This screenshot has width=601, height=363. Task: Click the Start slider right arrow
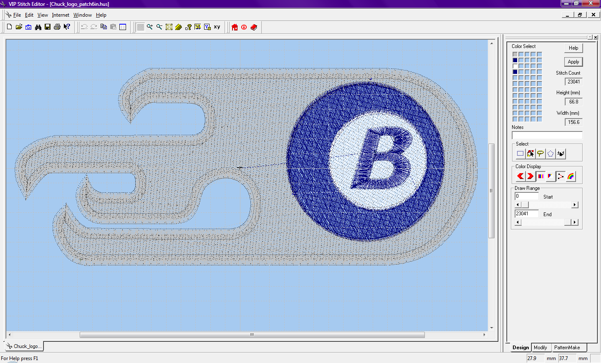575,205
